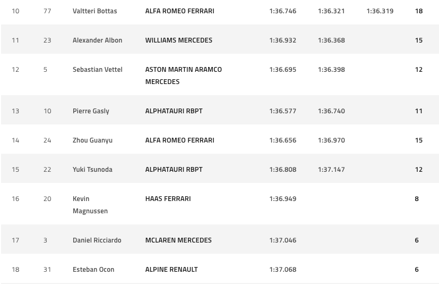Click car number 77 in position 10
Image resolution: width=439 pixels, height=284 pixels.
(x=47, y=11)
